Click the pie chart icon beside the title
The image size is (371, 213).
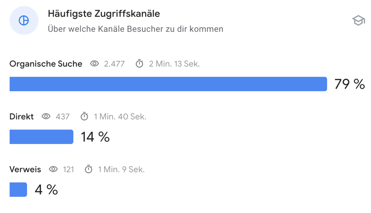[24, 21]
